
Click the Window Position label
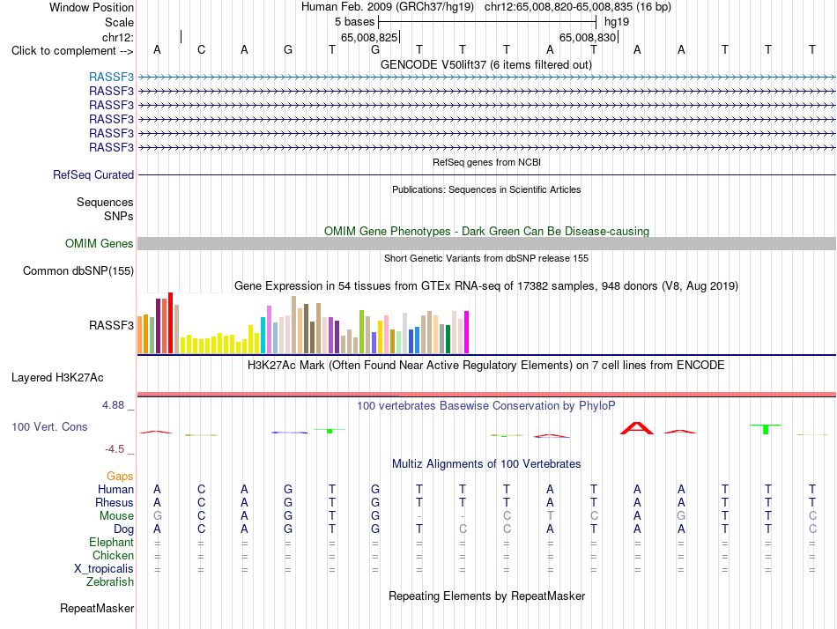pos(92,7)
